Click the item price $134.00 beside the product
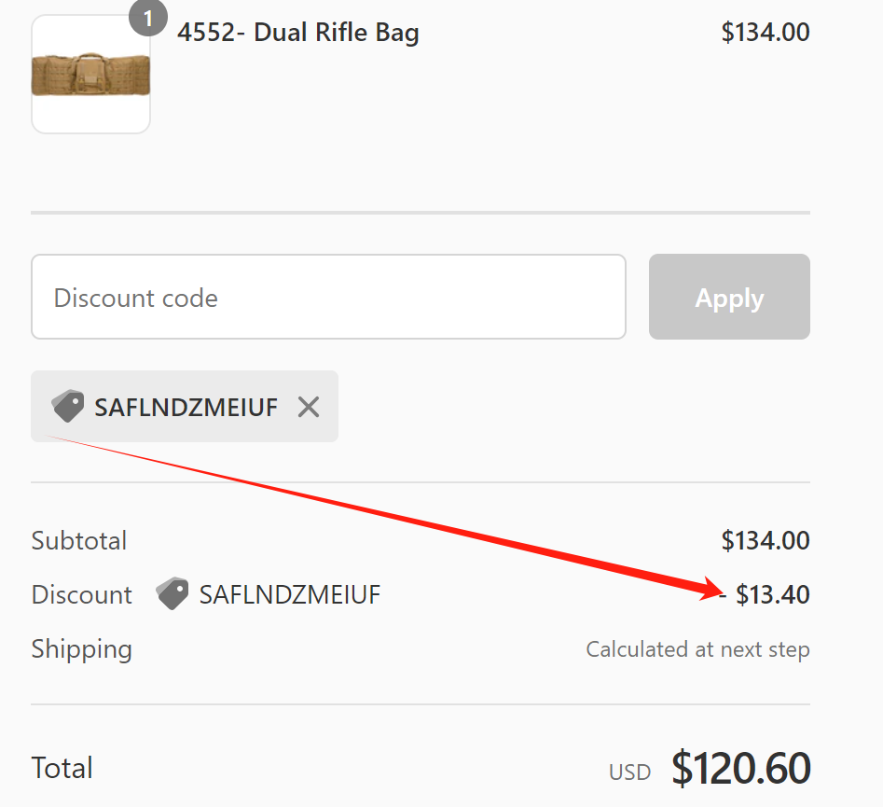The height and width of the screenshot is (807, 883). 766,32
